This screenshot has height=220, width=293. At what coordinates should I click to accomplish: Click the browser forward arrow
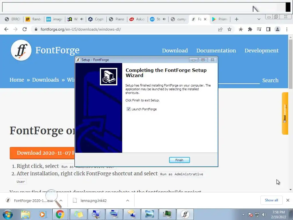(15, 29)
